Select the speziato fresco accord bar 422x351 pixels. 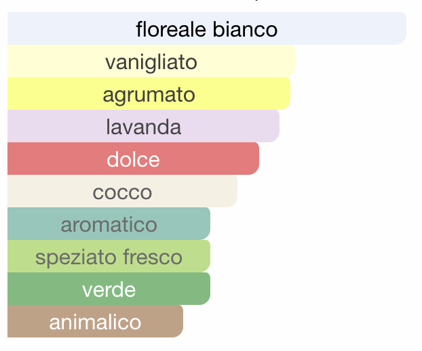tap(109, 256)
